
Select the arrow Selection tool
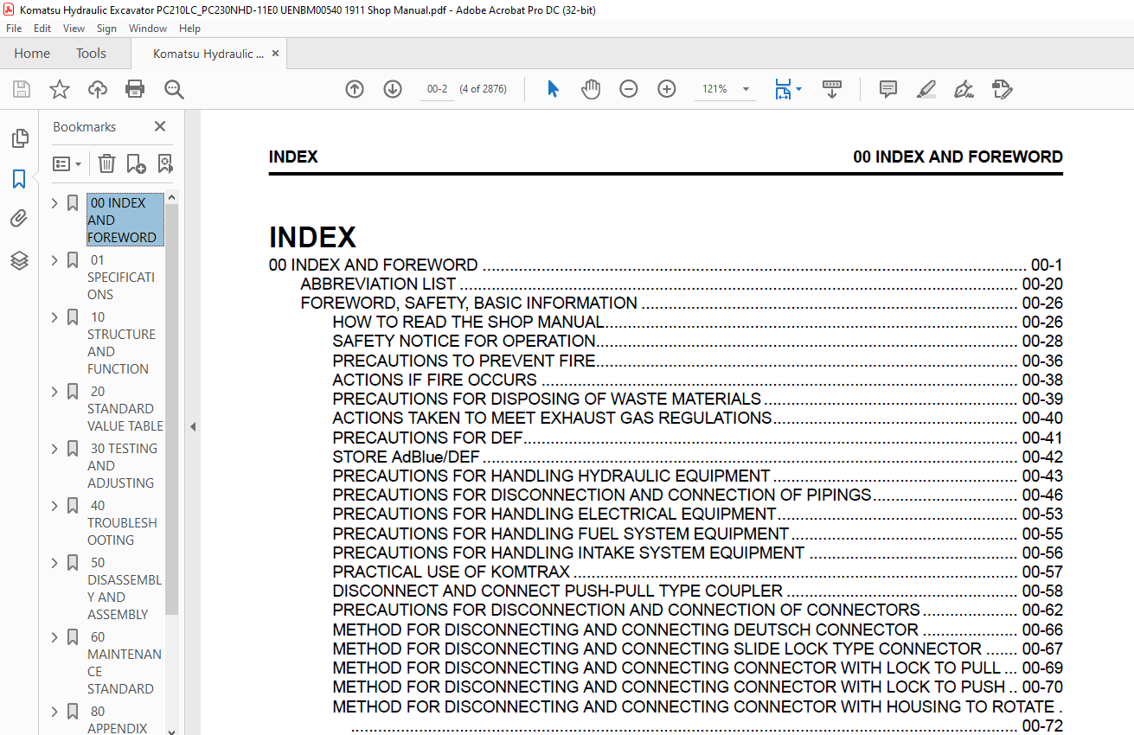pyautogui.click(x=554, y=89)
